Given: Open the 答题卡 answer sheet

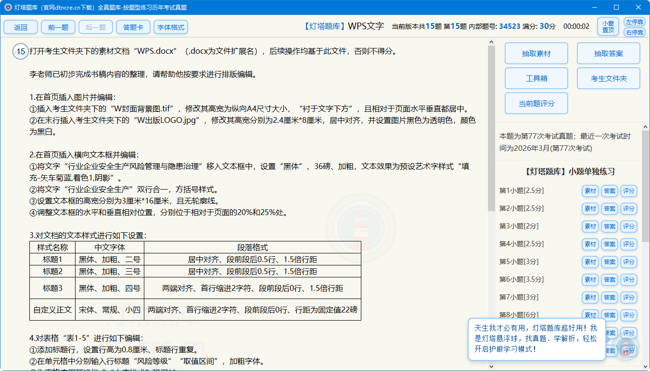Looking at the screenshot, I should click(133, 27).
